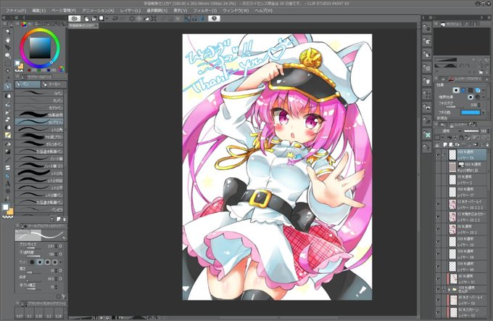Select the Fill bucket tool
Viewport: 493px width, 321px height.
click(x=8, y=144)
